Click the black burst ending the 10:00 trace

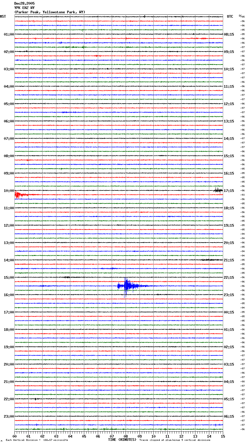click(218, 190)
